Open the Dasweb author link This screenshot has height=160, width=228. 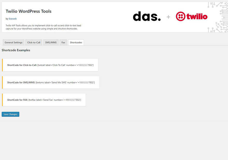click(x=13, y=19)
